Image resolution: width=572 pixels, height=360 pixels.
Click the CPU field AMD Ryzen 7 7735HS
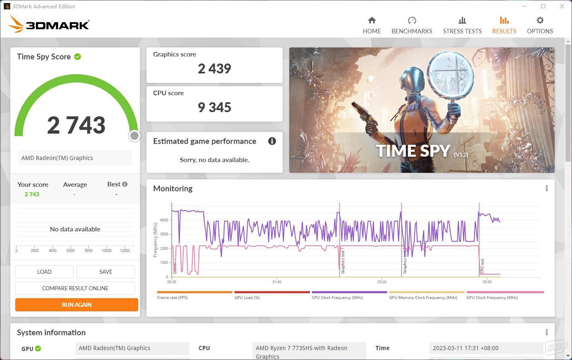310,352
